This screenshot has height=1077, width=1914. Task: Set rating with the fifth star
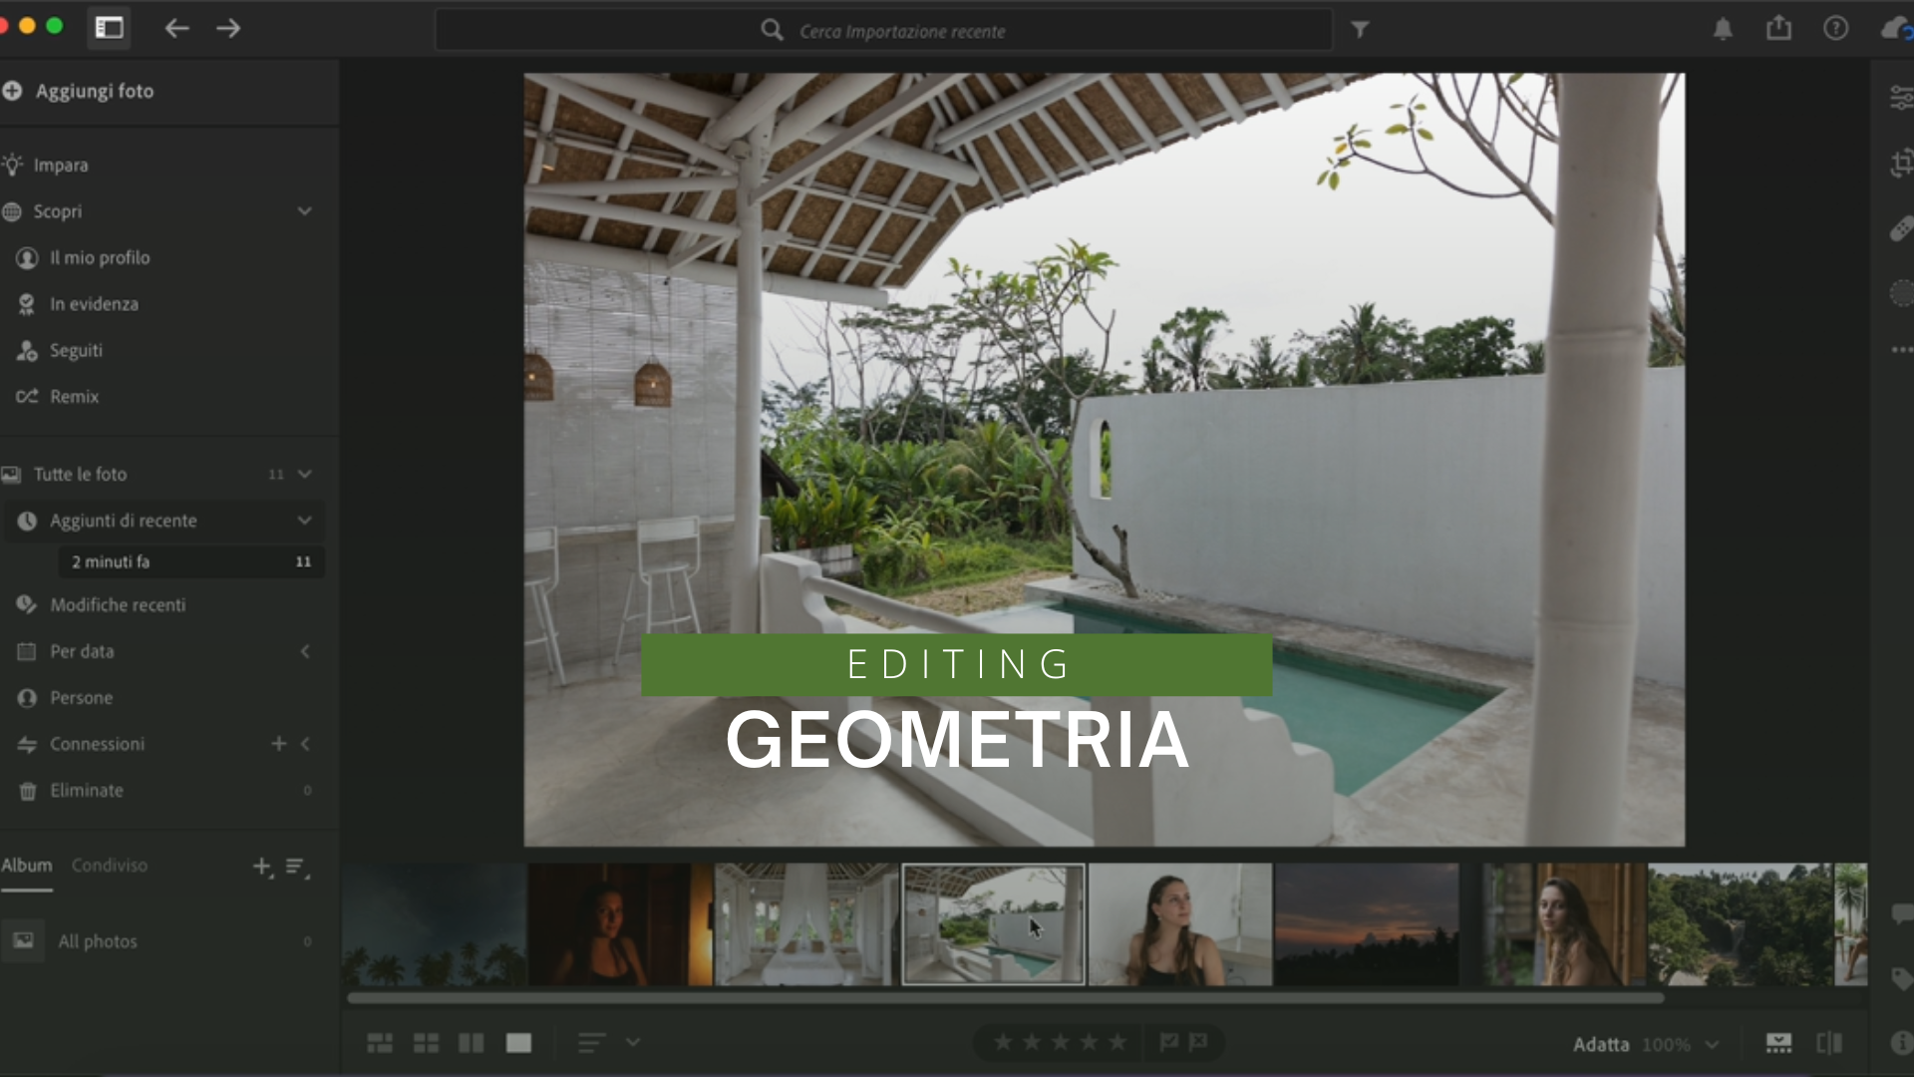(x=1117, y=1042)
